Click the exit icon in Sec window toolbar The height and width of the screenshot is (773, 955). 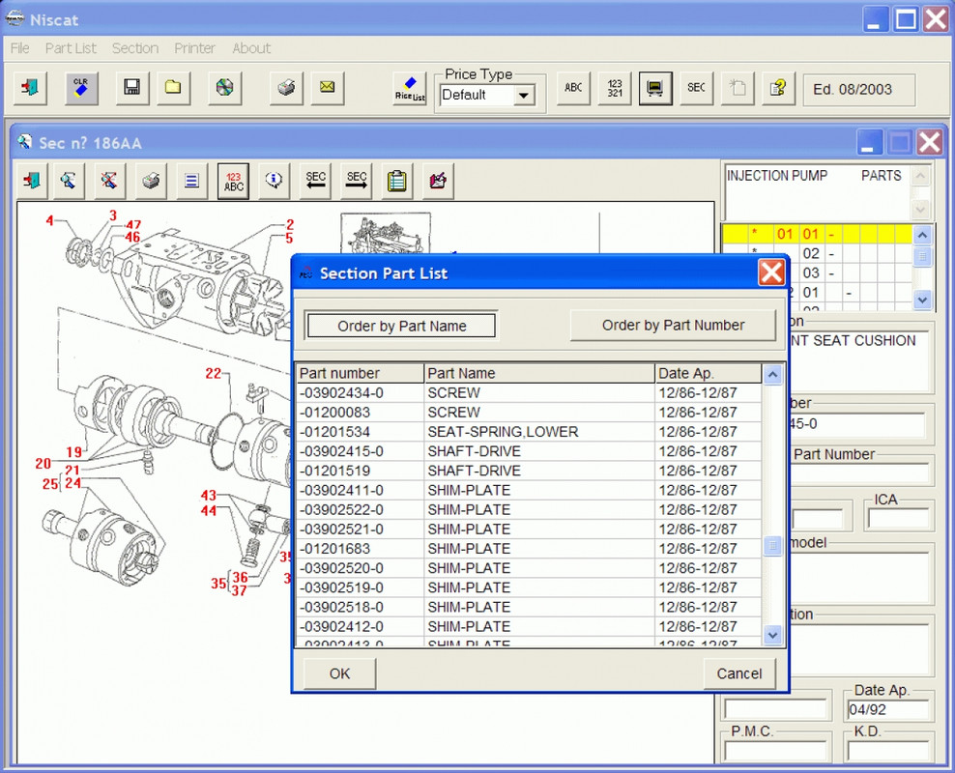coord(32,181)
